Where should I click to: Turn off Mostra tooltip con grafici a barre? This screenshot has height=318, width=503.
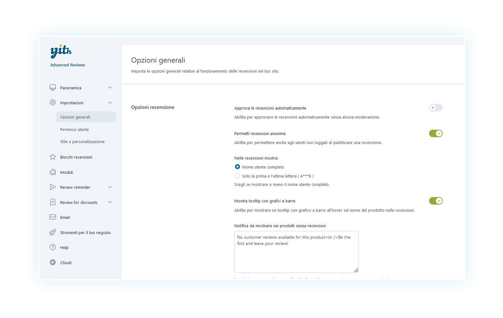[436, 201]
